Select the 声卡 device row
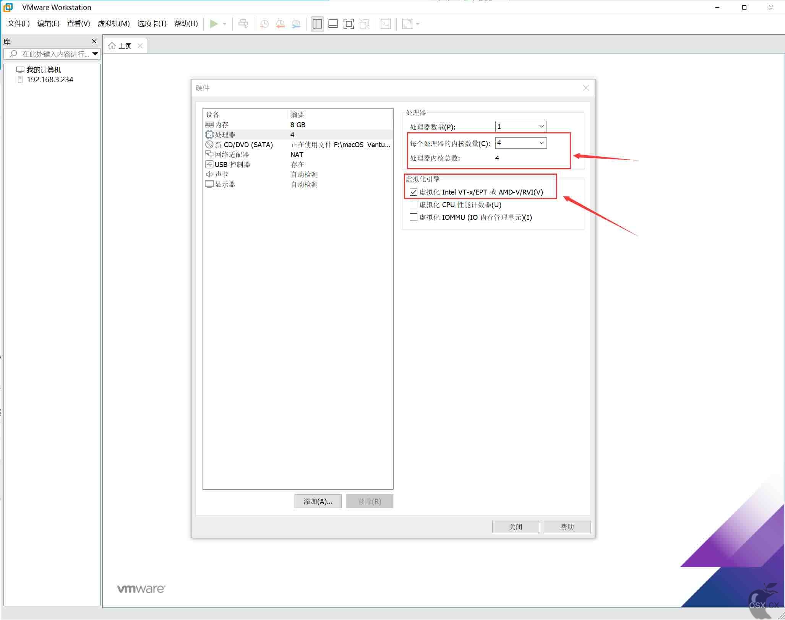Screen dimensions: 785x620 pos(298,175)
